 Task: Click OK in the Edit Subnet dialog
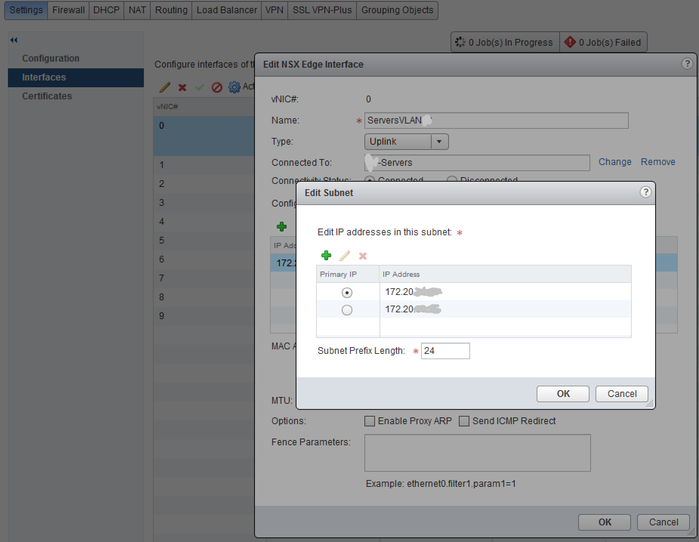coord(563,394)
